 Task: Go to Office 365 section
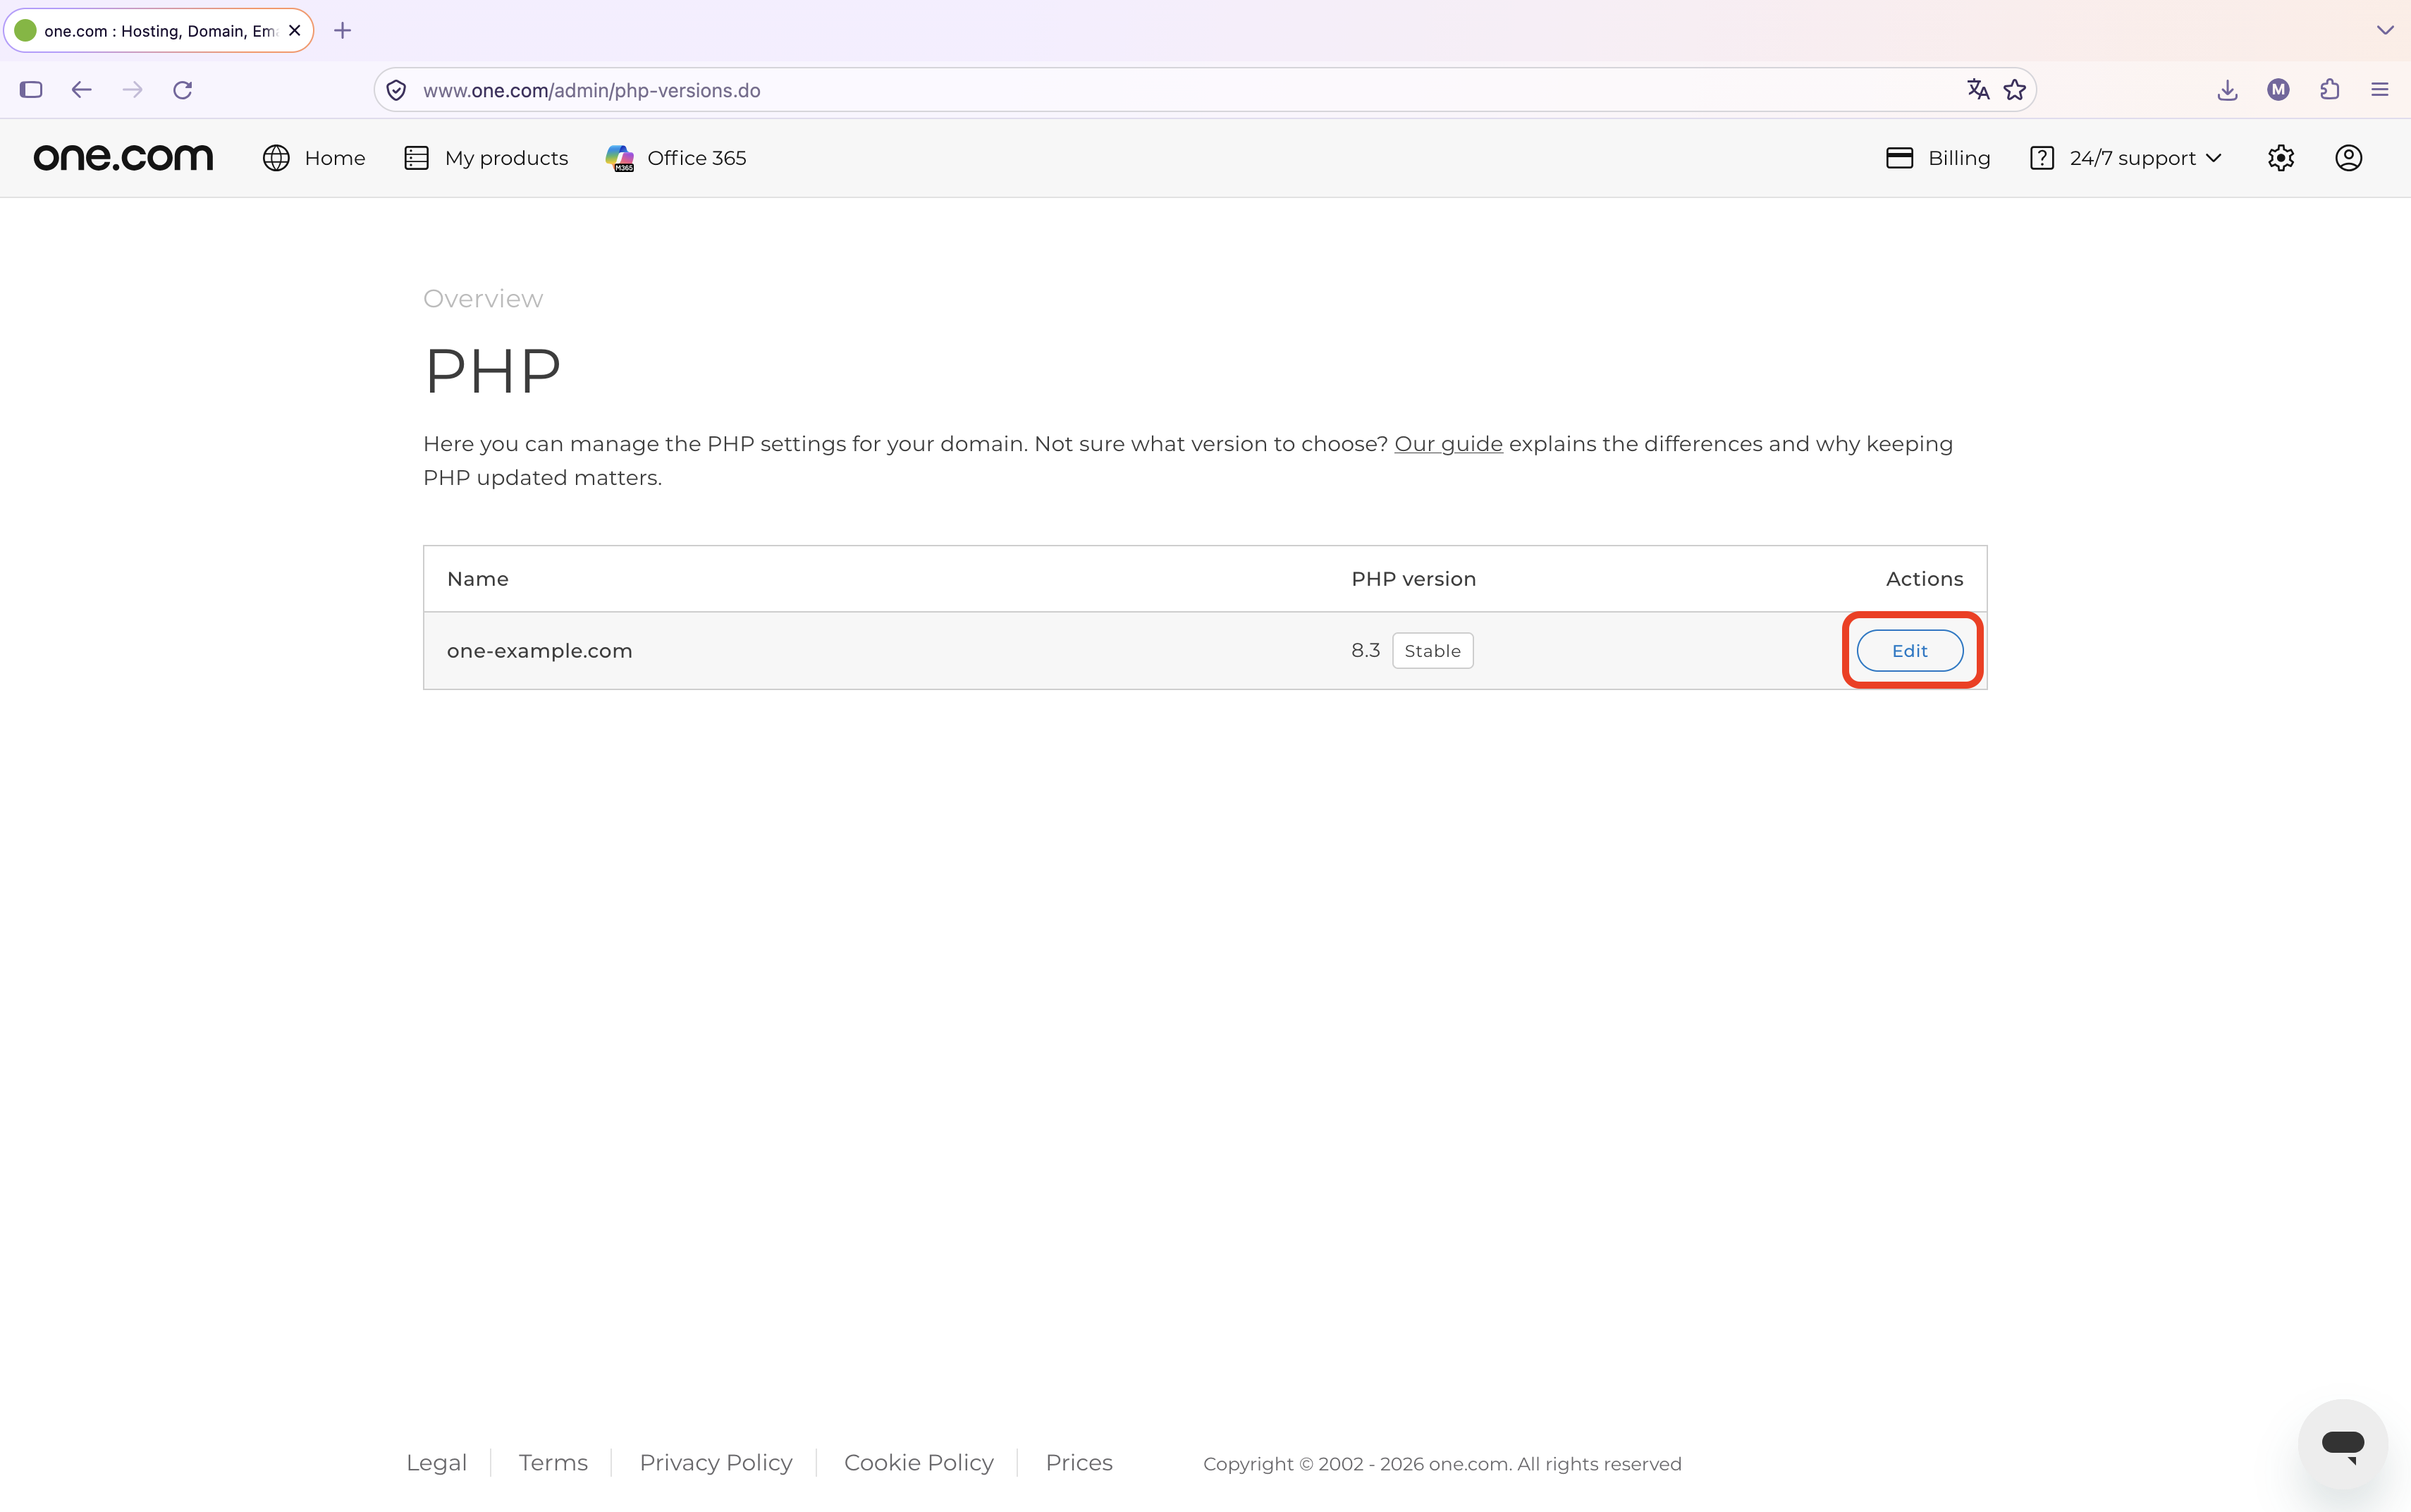(676, 158)
